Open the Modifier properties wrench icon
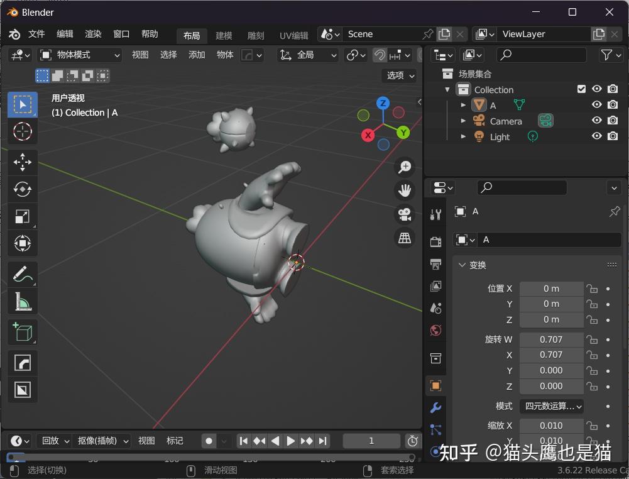The height and width of the screenshot is (479, 629). pos(435,408)
